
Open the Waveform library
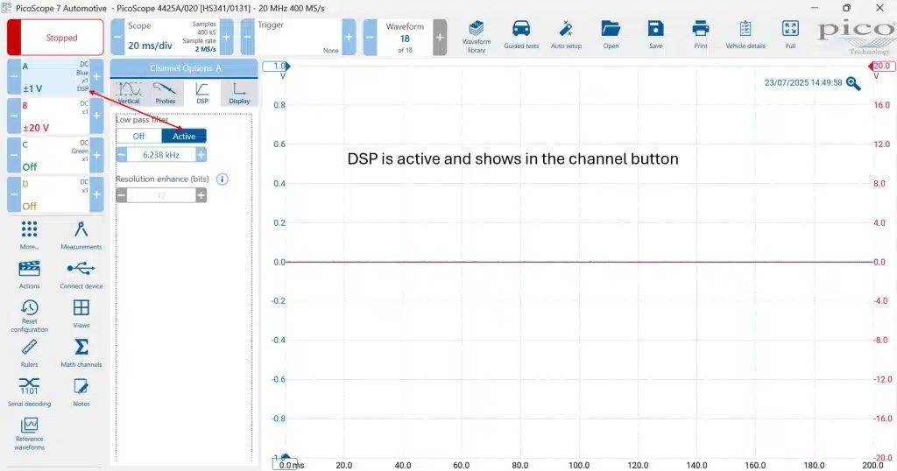click(476, 36)
